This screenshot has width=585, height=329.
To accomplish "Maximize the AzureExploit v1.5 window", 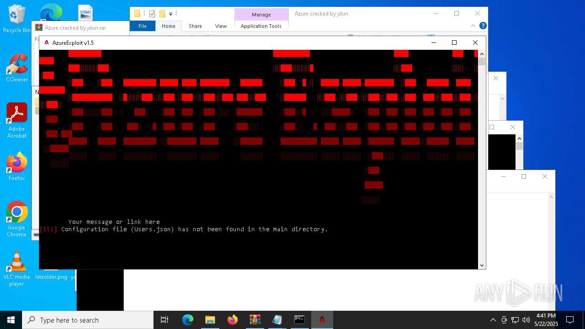I will click(454, 42).
